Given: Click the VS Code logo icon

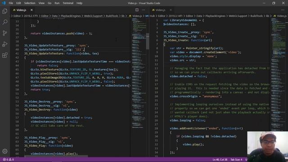Looking at the screenshot, I should click(x=4, y=3).
